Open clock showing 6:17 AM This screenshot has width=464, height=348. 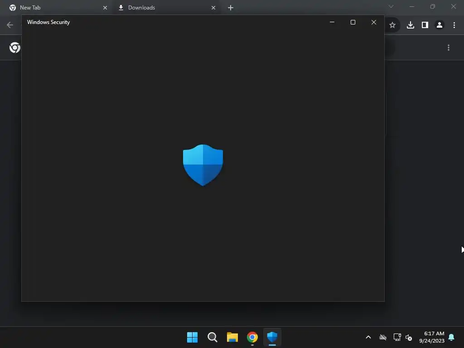(432, 337)
